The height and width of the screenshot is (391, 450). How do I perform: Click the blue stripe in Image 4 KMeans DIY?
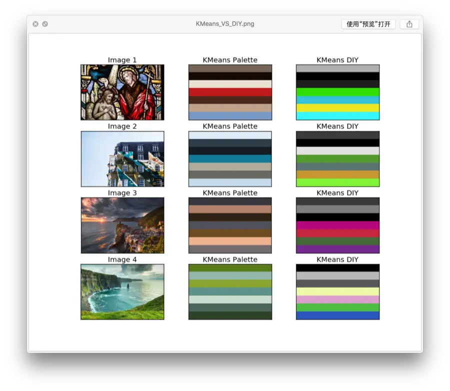[x=338, y=315]
